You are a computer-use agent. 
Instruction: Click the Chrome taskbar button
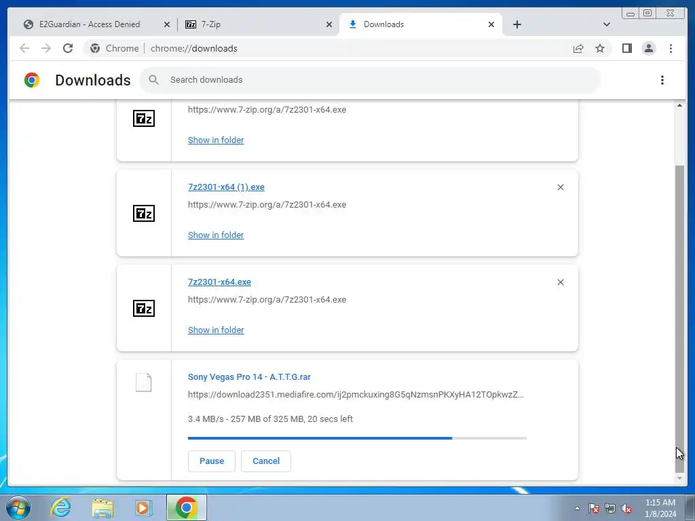[187, 507]
